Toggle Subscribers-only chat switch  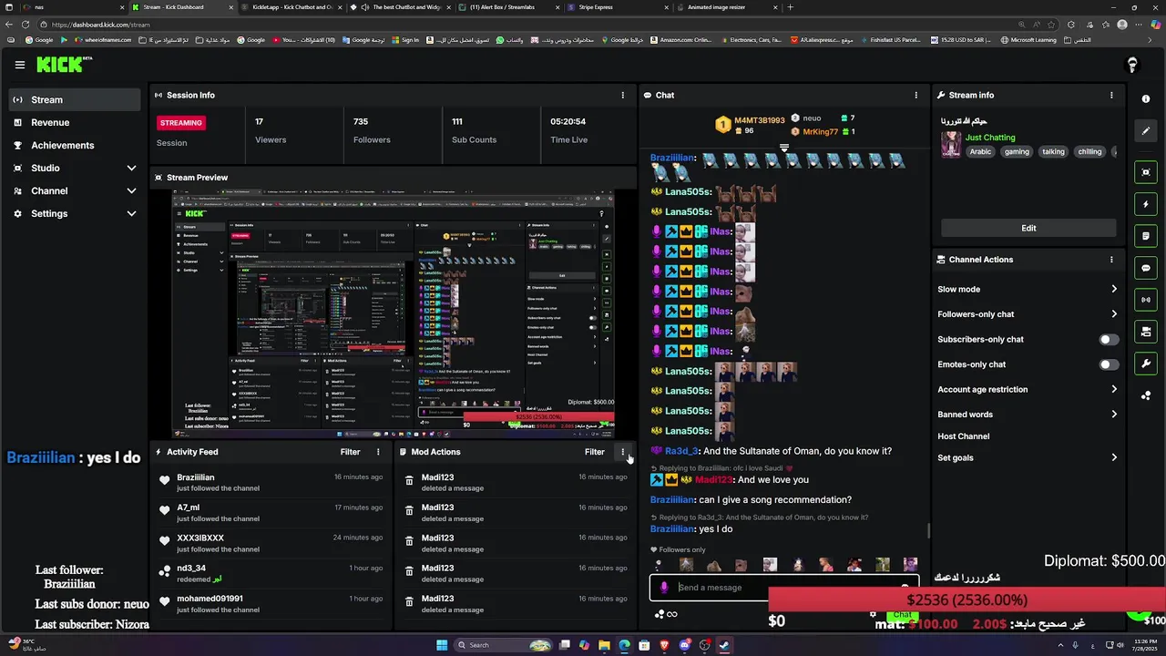tap(1108, 340)
